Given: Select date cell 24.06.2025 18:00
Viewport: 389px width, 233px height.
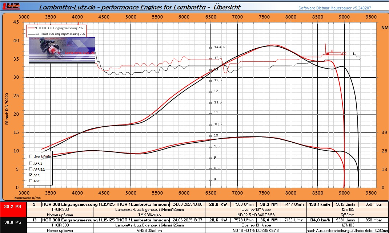Looking at the screenshot, I should pos(187,205).
